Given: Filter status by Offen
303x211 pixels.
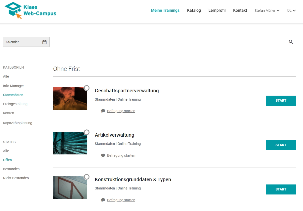Looking at the screenshot, I should (7, 160).
